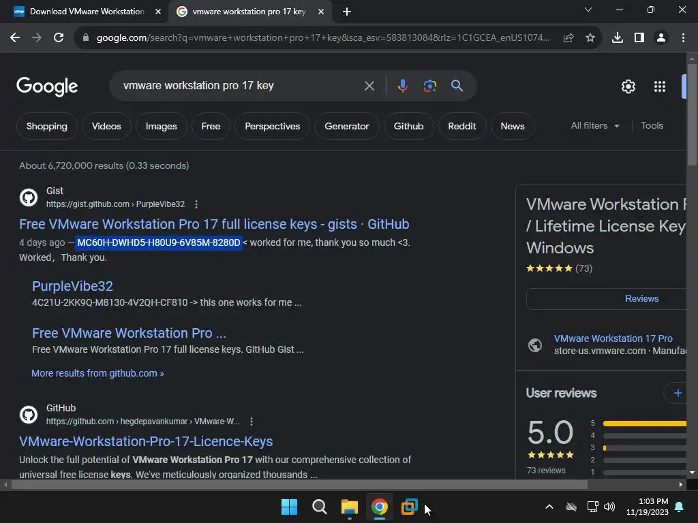Open a new browser tab
Viewport: 698px width, 523px height.
coord(347,12)
